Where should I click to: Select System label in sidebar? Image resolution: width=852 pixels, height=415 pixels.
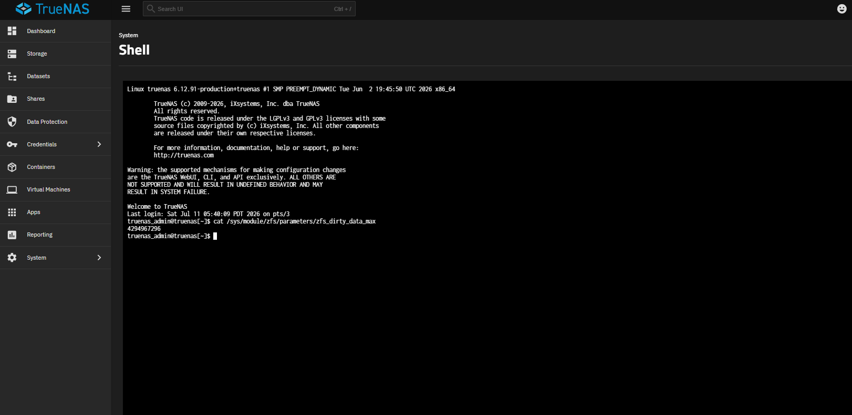37,258
